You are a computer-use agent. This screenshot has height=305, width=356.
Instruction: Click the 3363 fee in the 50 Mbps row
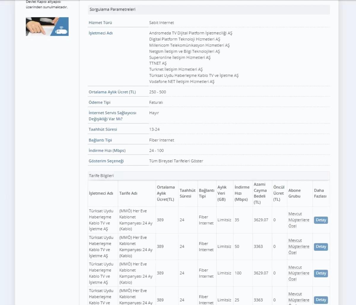(x=258, y=247)
